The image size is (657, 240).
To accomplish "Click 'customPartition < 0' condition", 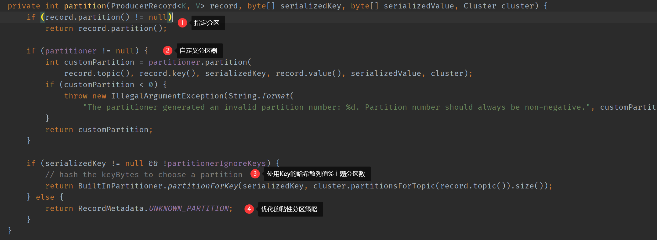I will click(108, 85).
